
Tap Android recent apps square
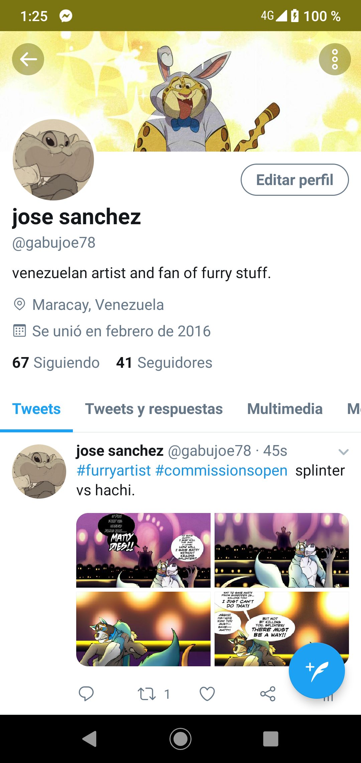(271, 739)
